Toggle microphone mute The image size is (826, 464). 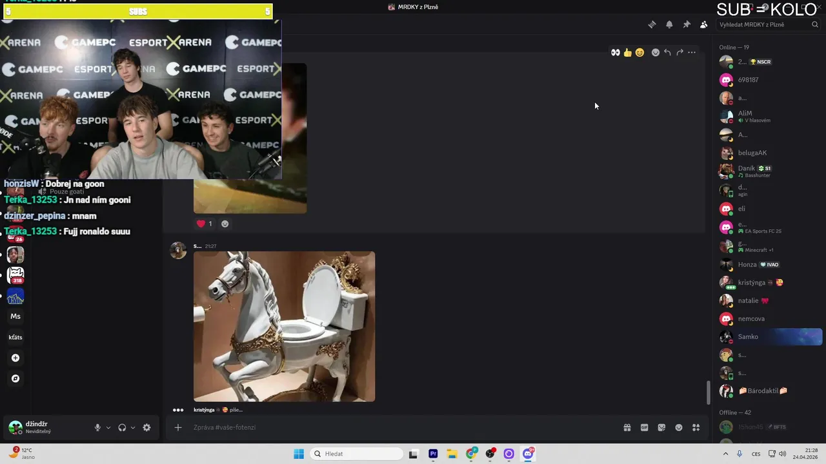pos(97,427)
